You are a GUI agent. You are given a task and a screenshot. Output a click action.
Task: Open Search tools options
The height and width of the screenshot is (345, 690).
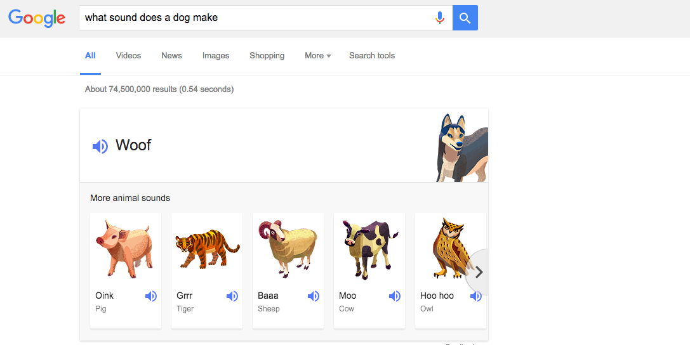372,56
